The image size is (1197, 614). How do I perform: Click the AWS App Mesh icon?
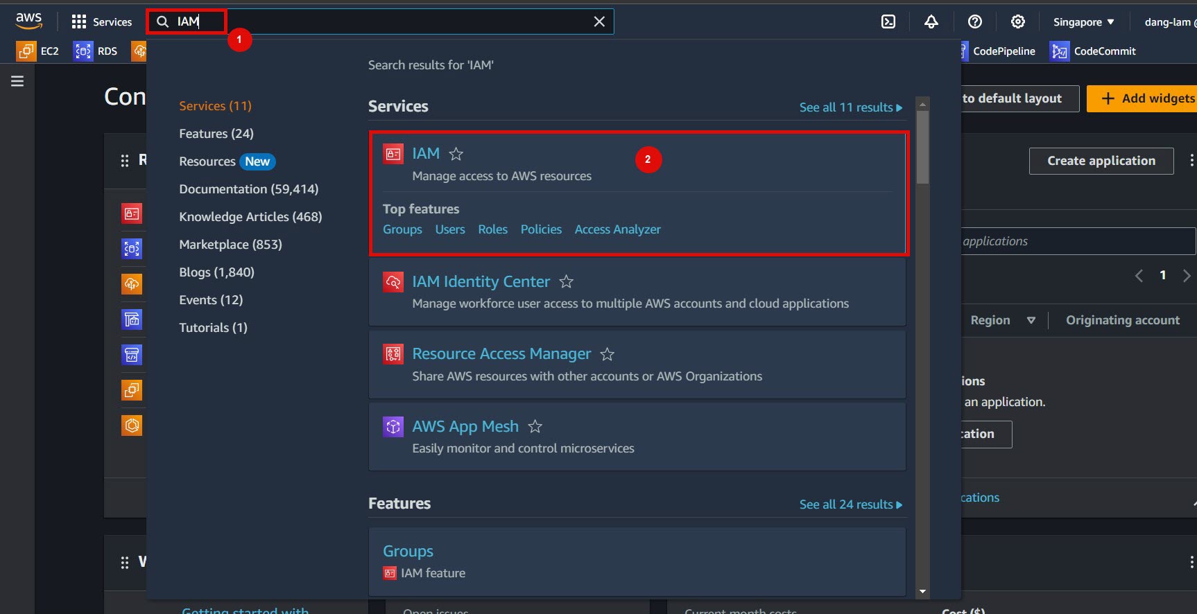click(x=393, y=426)
